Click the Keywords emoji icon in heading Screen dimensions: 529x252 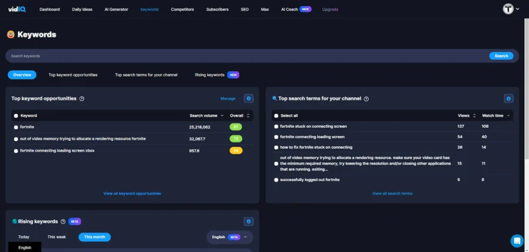tap(11, 34)
